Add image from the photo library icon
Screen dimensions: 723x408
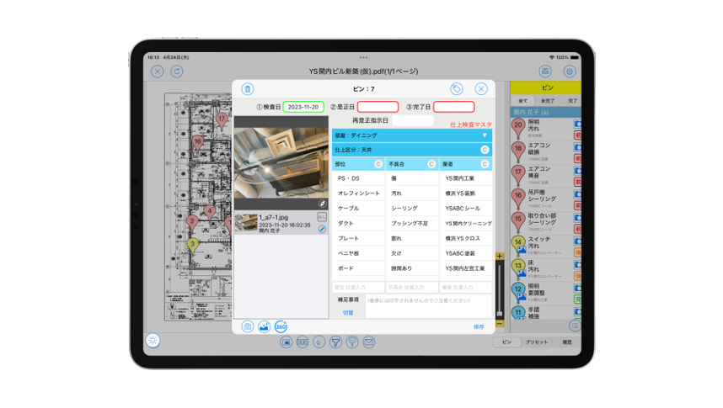(265, 326)
